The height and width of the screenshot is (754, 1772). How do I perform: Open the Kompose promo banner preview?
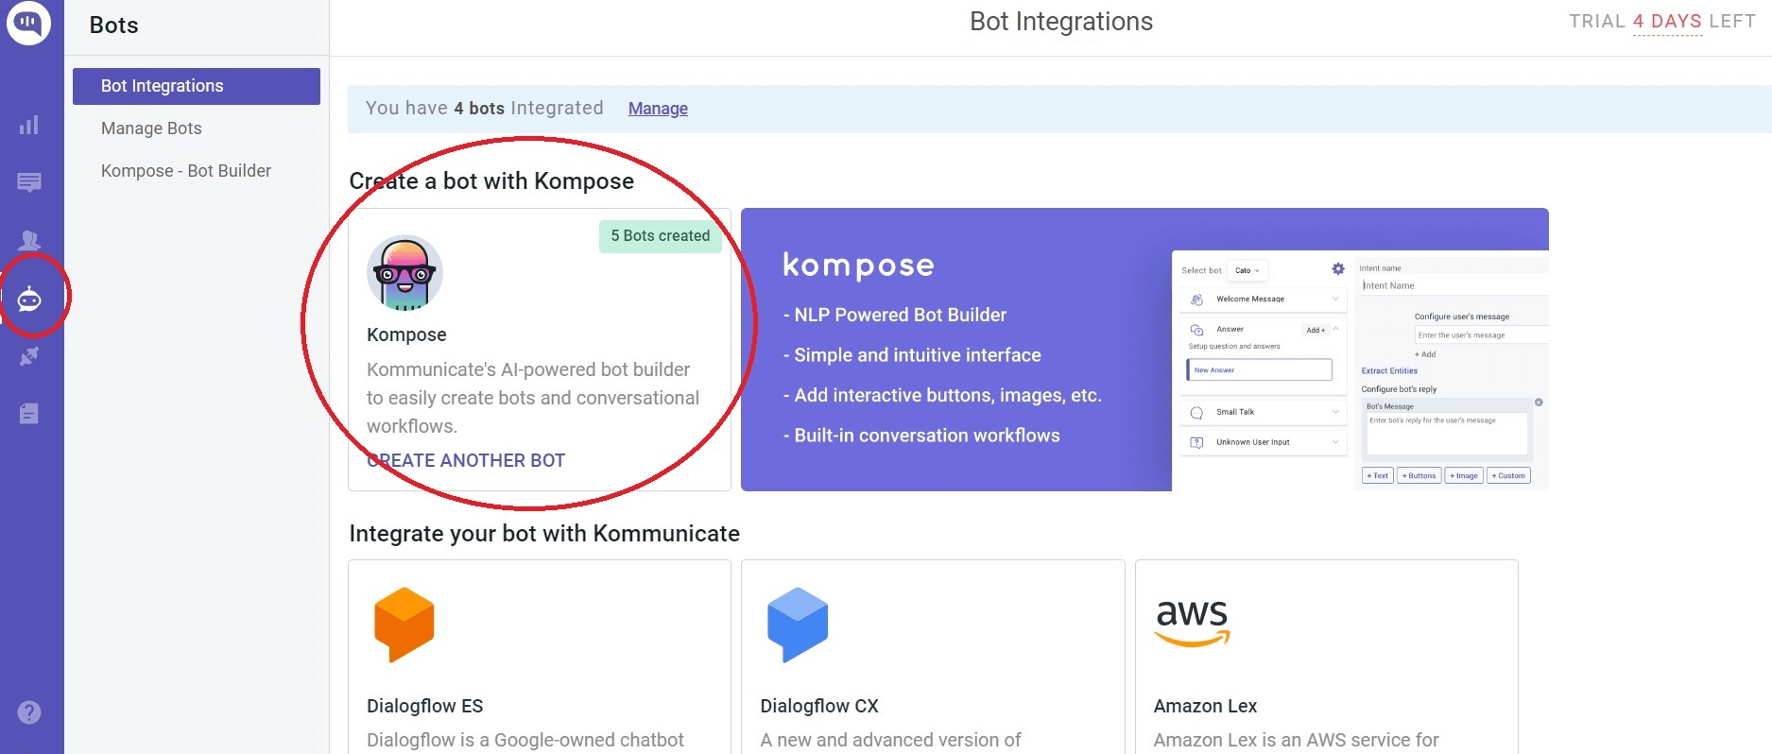[x=1144, y=350]
